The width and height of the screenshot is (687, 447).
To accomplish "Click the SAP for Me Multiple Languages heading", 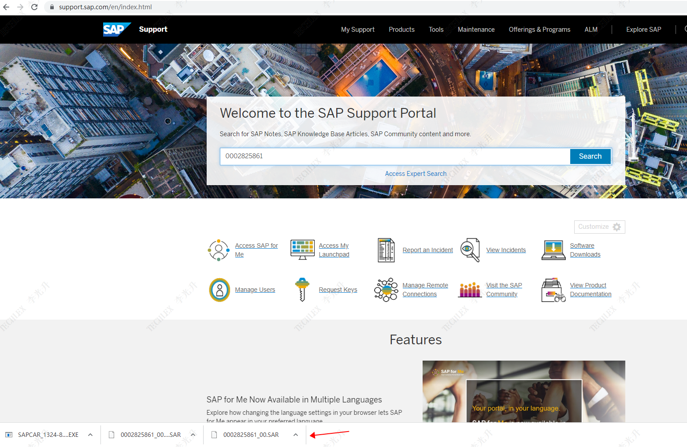I will [x=294, y=399].
